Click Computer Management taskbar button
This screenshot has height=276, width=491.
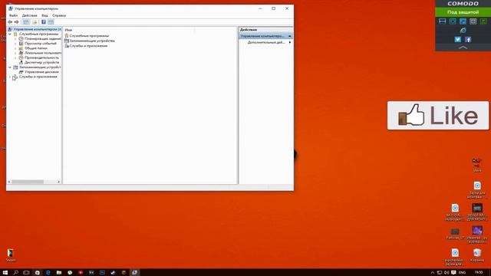(135, 273)
